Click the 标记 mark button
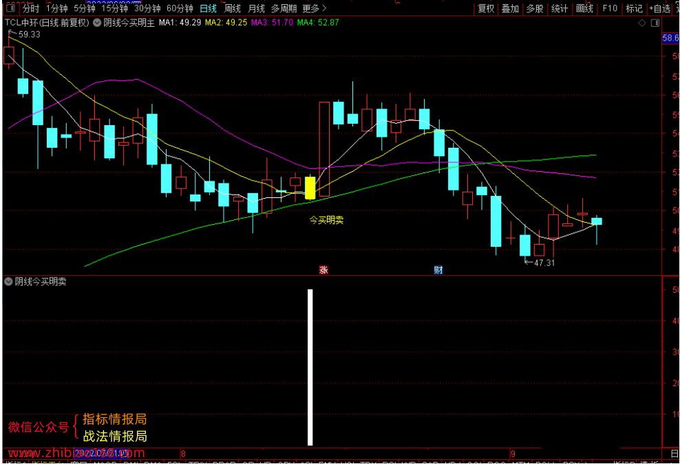This screenshot has width=680, height=464. pyautogui.click(x=634, y=8)
